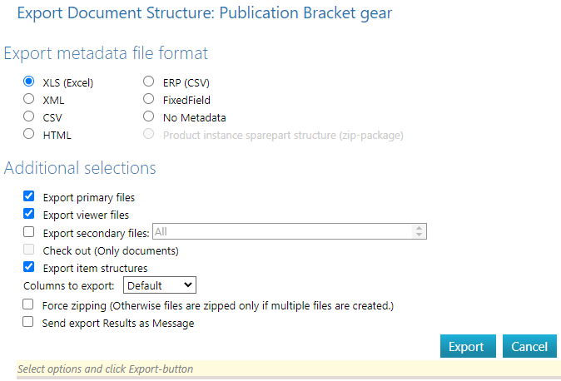This screenshot has width=561, height=381.
Task: Click the up arrow of secondary files spinner
Action: tap(420, 228)
